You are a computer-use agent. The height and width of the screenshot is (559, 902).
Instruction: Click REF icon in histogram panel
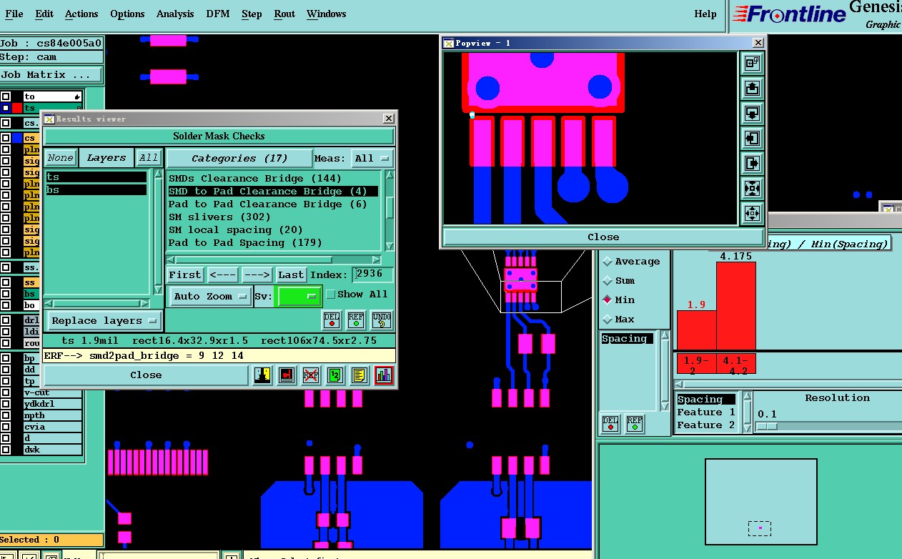coord(634,424)
